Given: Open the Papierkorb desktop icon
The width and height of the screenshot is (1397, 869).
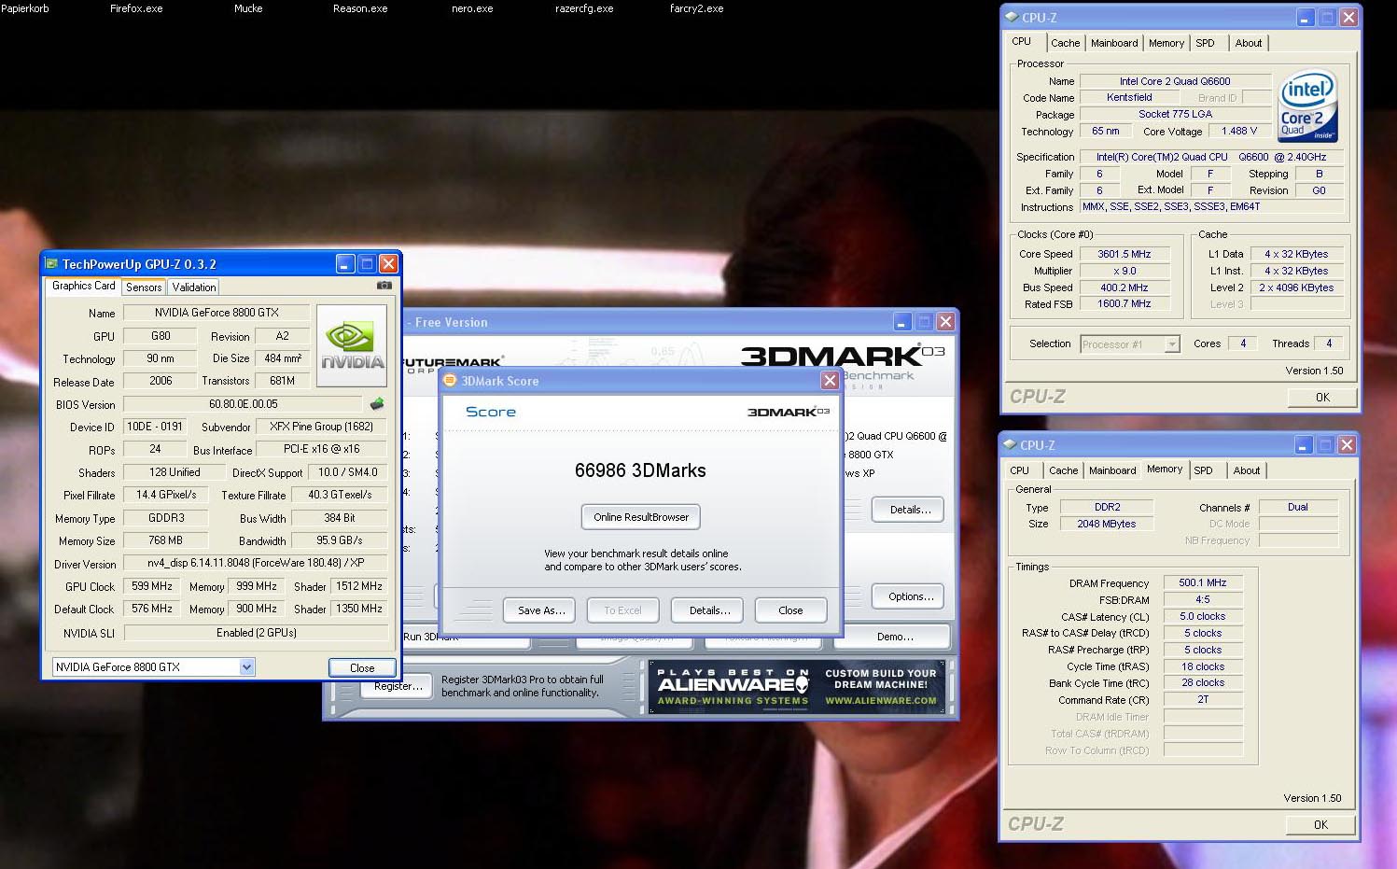Looking at the screenshot, I should coord(25,8).
